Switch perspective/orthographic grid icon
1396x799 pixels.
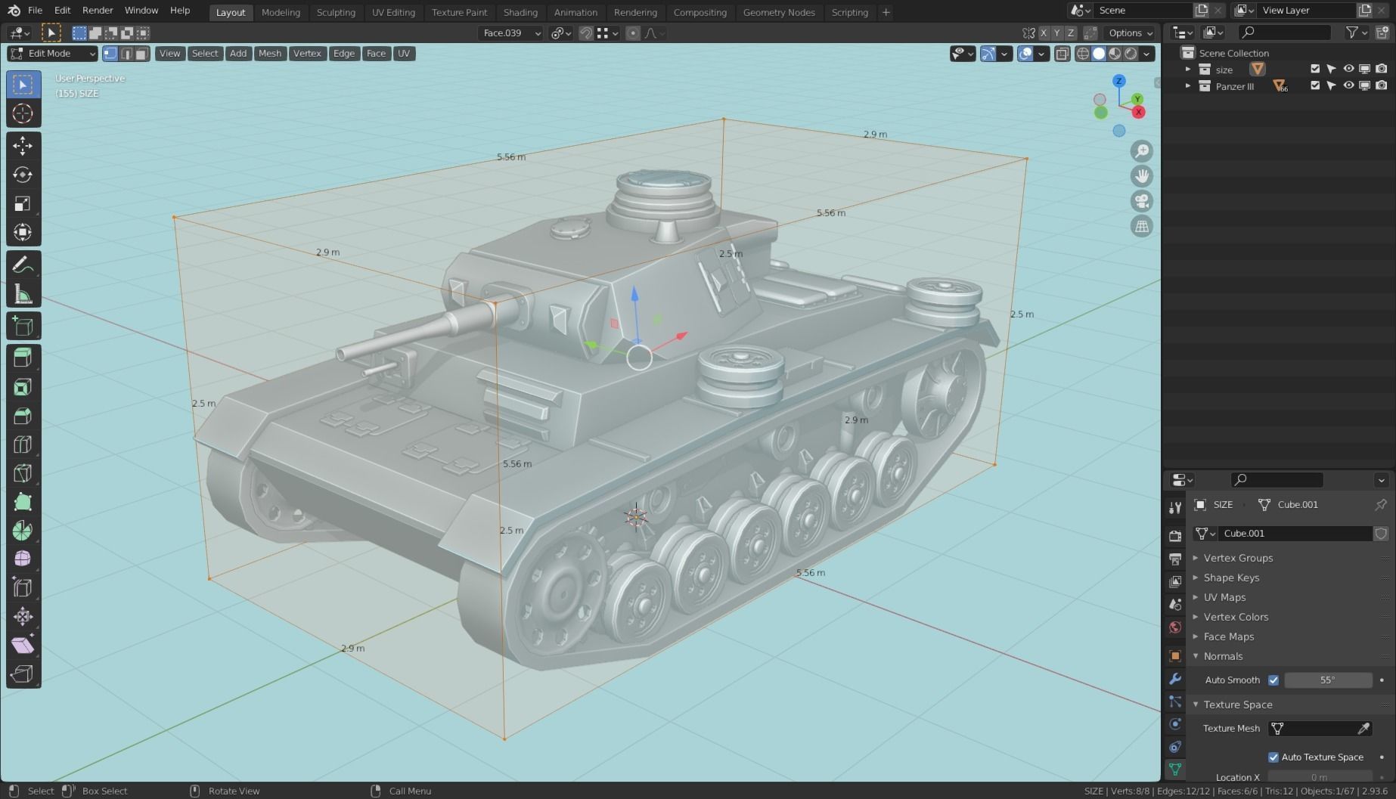1141,226
